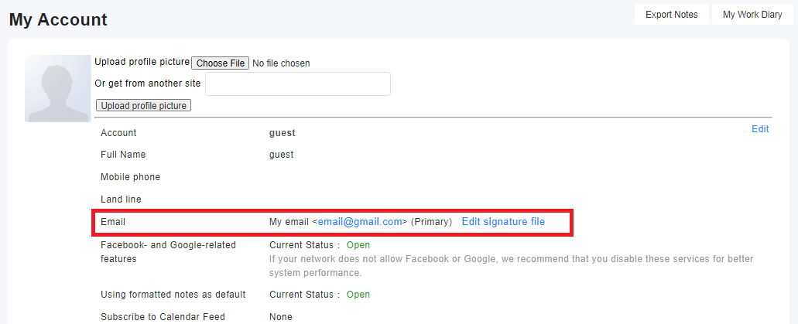
Task: Toggle Facebook- and Google-related features Open status
Action: [x=358, y=245]
